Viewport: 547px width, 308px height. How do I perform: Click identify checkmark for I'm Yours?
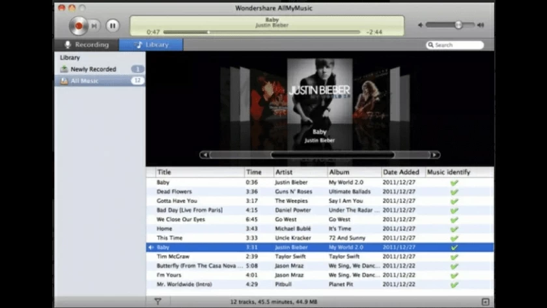455,275
